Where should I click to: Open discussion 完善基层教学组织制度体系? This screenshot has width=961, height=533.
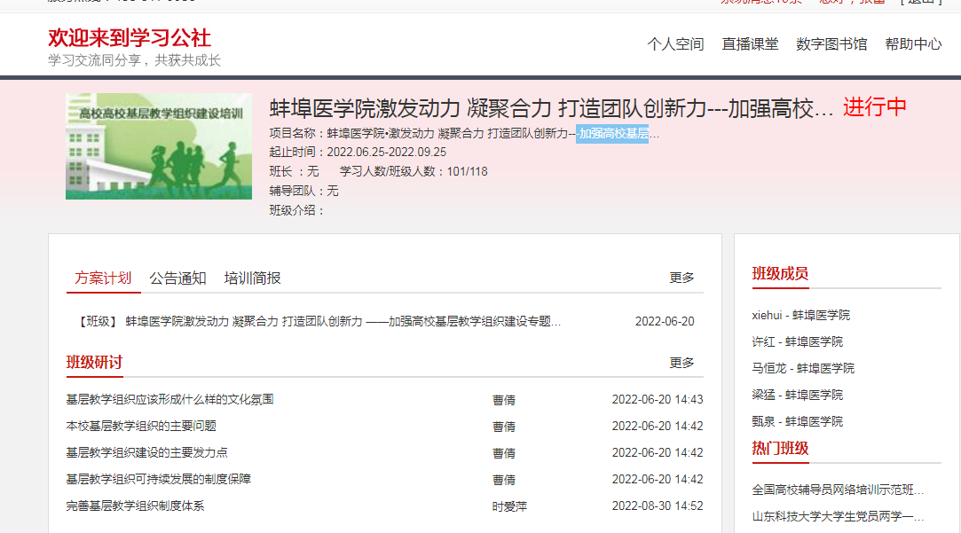click(x=135, y=506)
